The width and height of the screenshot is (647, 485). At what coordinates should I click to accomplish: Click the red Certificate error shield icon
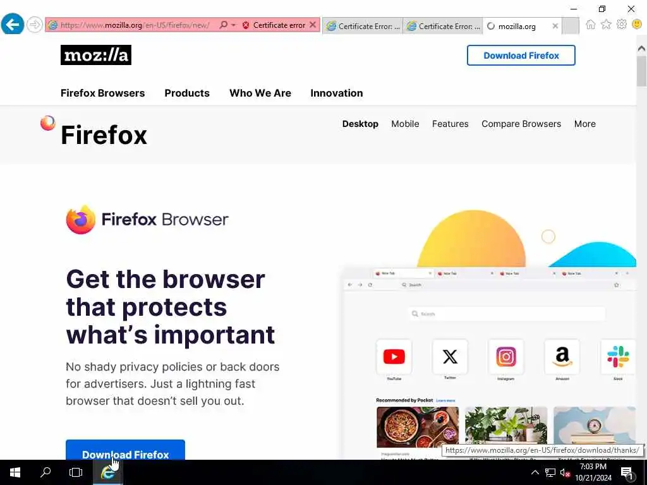click(x=246, y=25)
